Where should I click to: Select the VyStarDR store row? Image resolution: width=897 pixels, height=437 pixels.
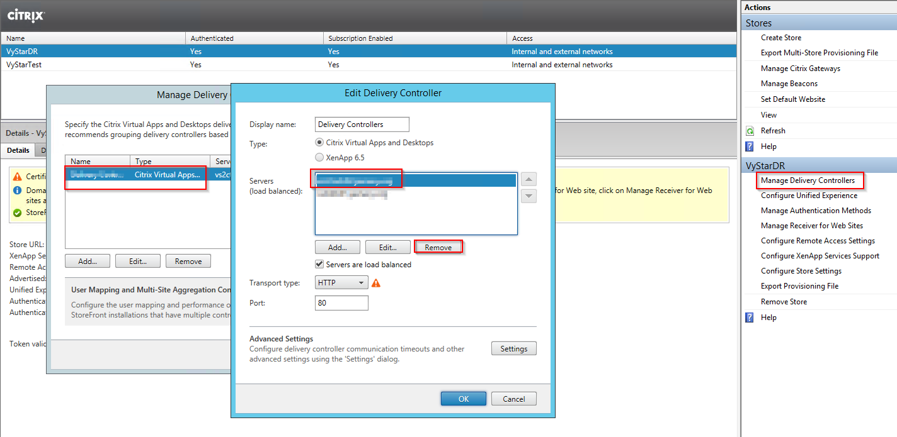(369, 52)
